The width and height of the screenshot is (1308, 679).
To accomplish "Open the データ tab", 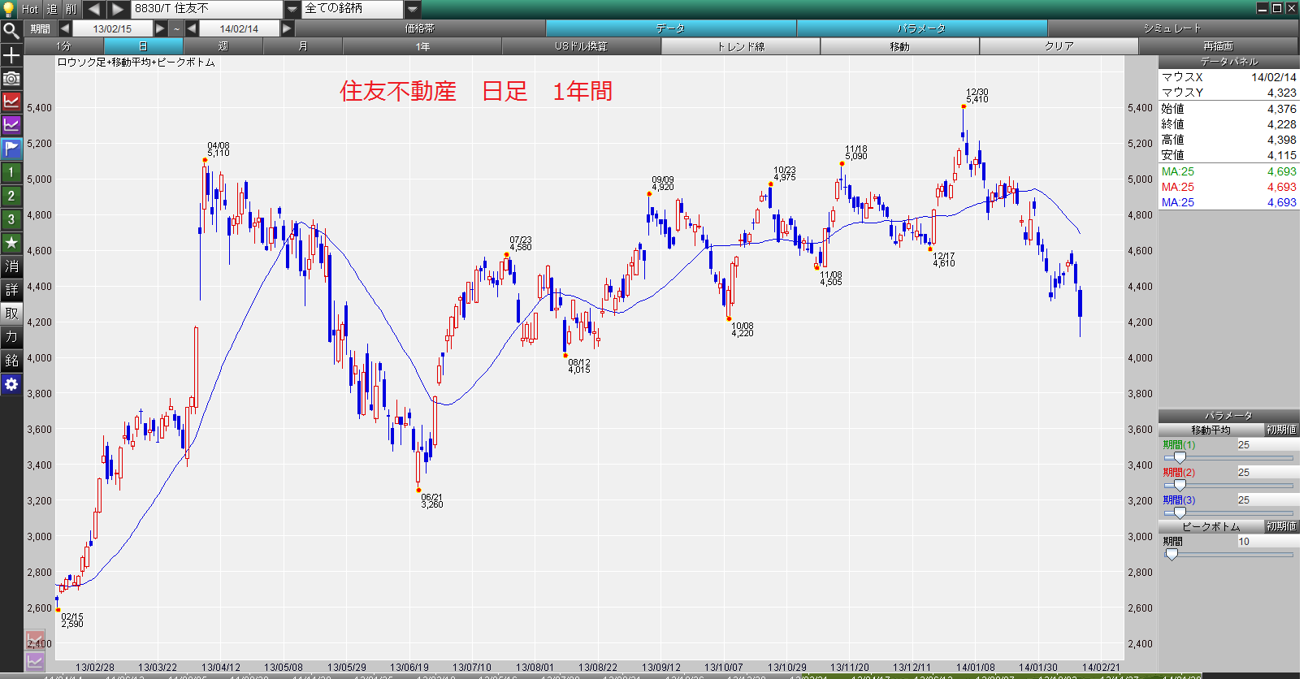I will point(671,28).
